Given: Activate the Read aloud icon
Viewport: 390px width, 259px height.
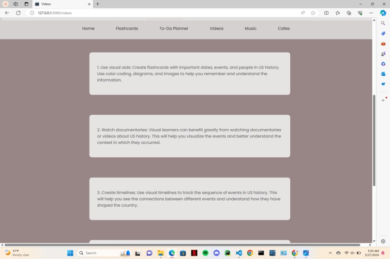Looking at the screenshot, I should click(x=303, y=13).
